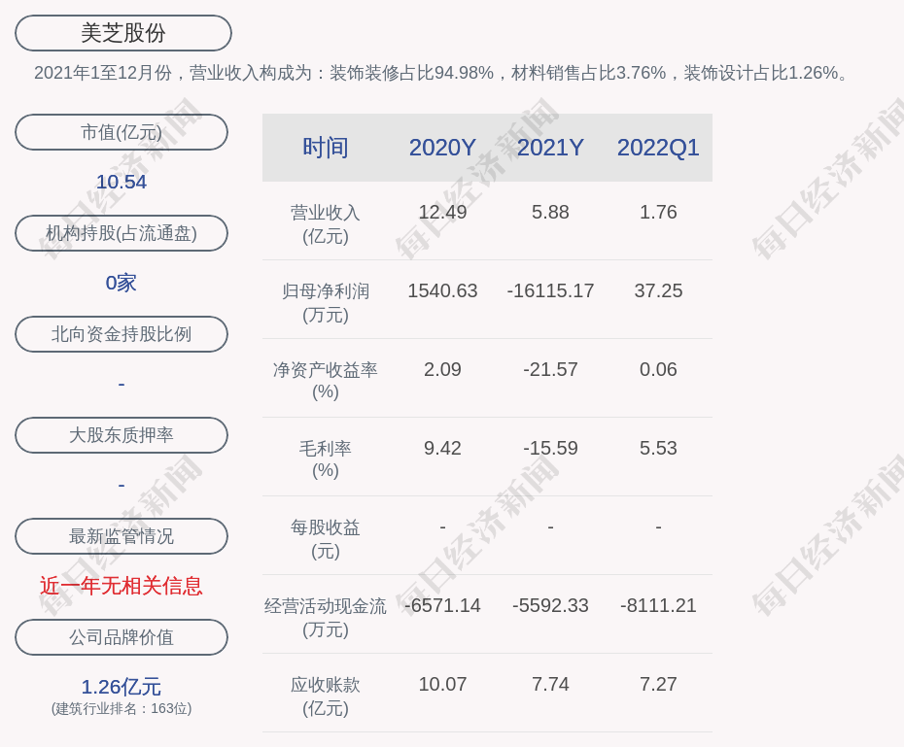
Task: Click the 机构持股(占流通盘) label
Action: coord(122,233)
